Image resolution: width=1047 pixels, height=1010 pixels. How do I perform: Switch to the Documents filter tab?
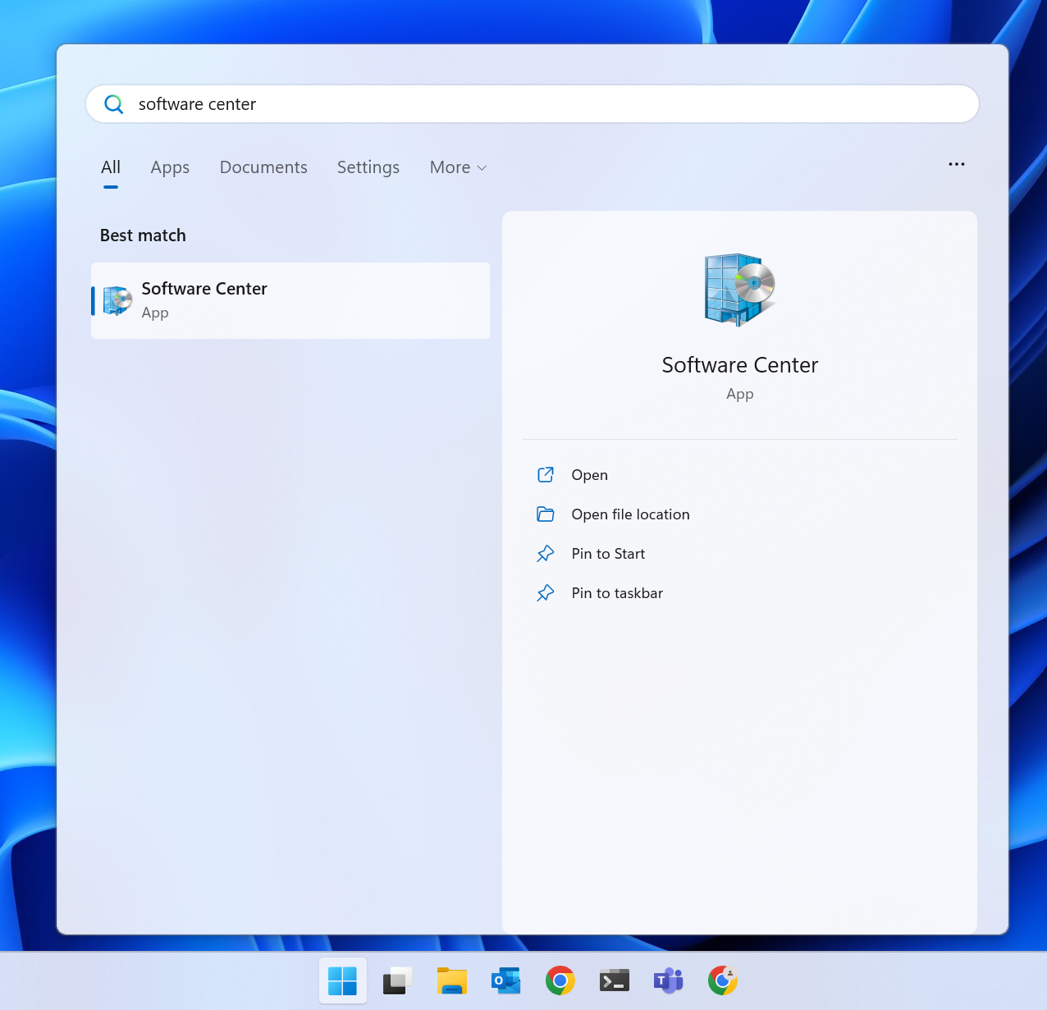click(263, 167)
